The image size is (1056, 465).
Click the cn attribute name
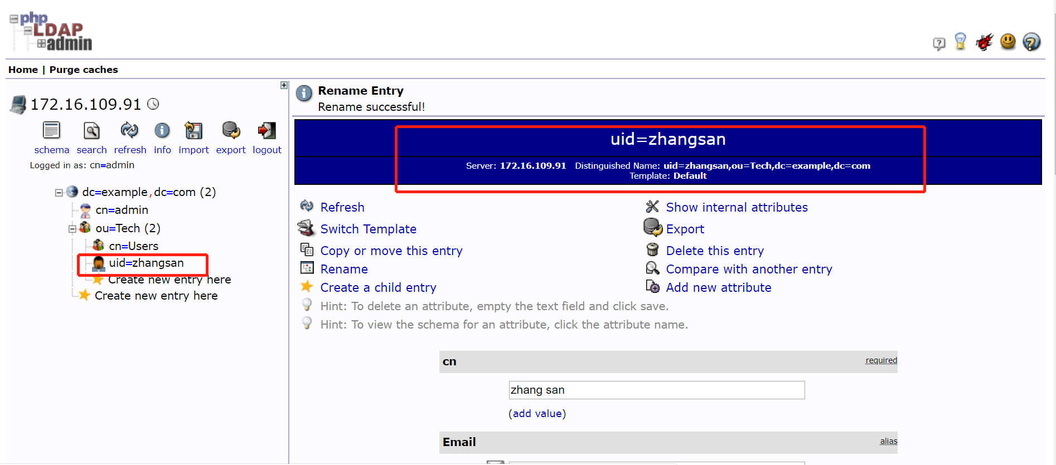pos(449,361)
